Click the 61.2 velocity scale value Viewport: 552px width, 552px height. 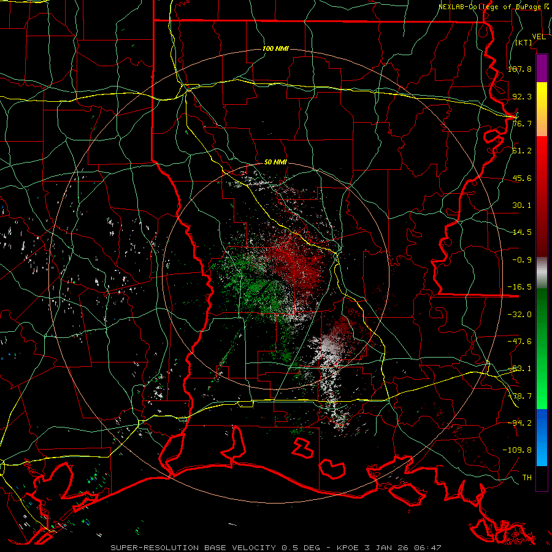[x=522, y=151]
